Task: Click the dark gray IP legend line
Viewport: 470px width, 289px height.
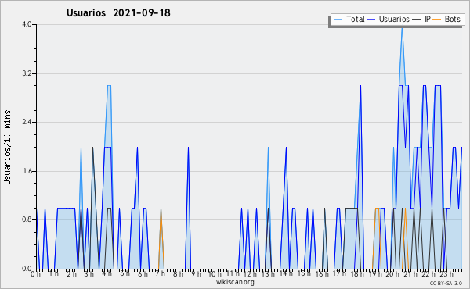Action: (417, 20)
